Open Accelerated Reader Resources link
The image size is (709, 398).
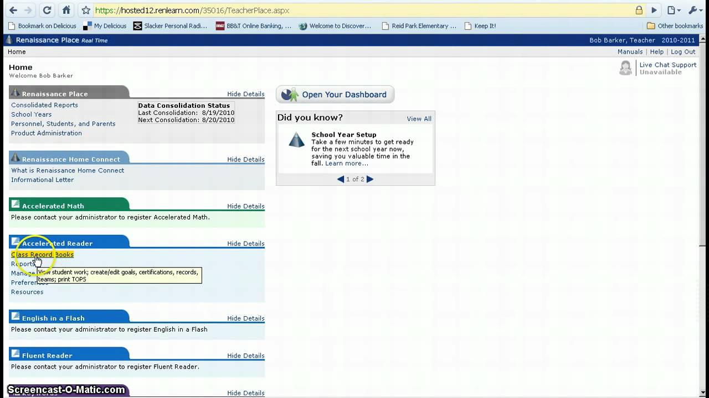(x=27, y=292)
